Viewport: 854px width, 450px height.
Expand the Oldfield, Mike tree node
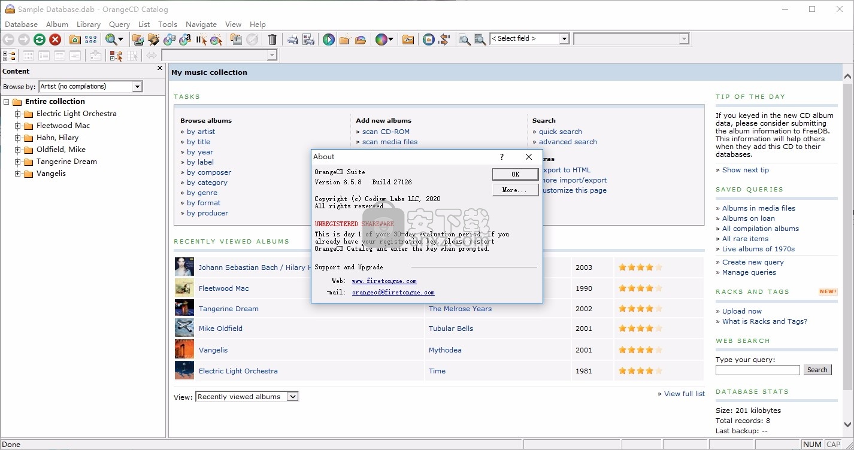click(18, 150)
